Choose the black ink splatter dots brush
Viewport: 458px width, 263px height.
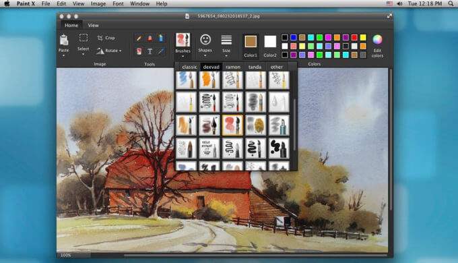click(x=279, y=148)
